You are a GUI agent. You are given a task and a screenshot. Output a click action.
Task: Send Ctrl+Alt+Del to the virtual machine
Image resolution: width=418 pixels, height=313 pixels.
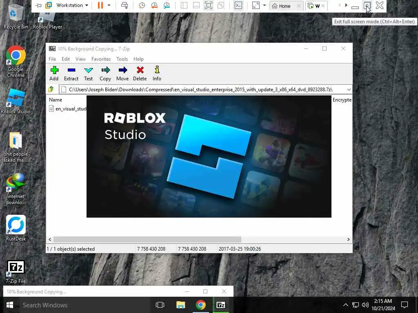(x=125, y=5)
